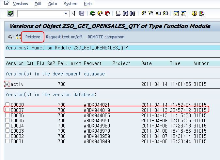Click request number ARDK944019

[97, 110]
